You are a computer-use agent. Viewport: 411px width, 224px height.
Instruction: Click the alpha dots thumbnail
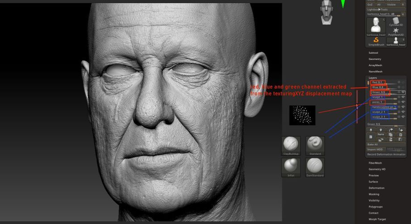point(302,115)
